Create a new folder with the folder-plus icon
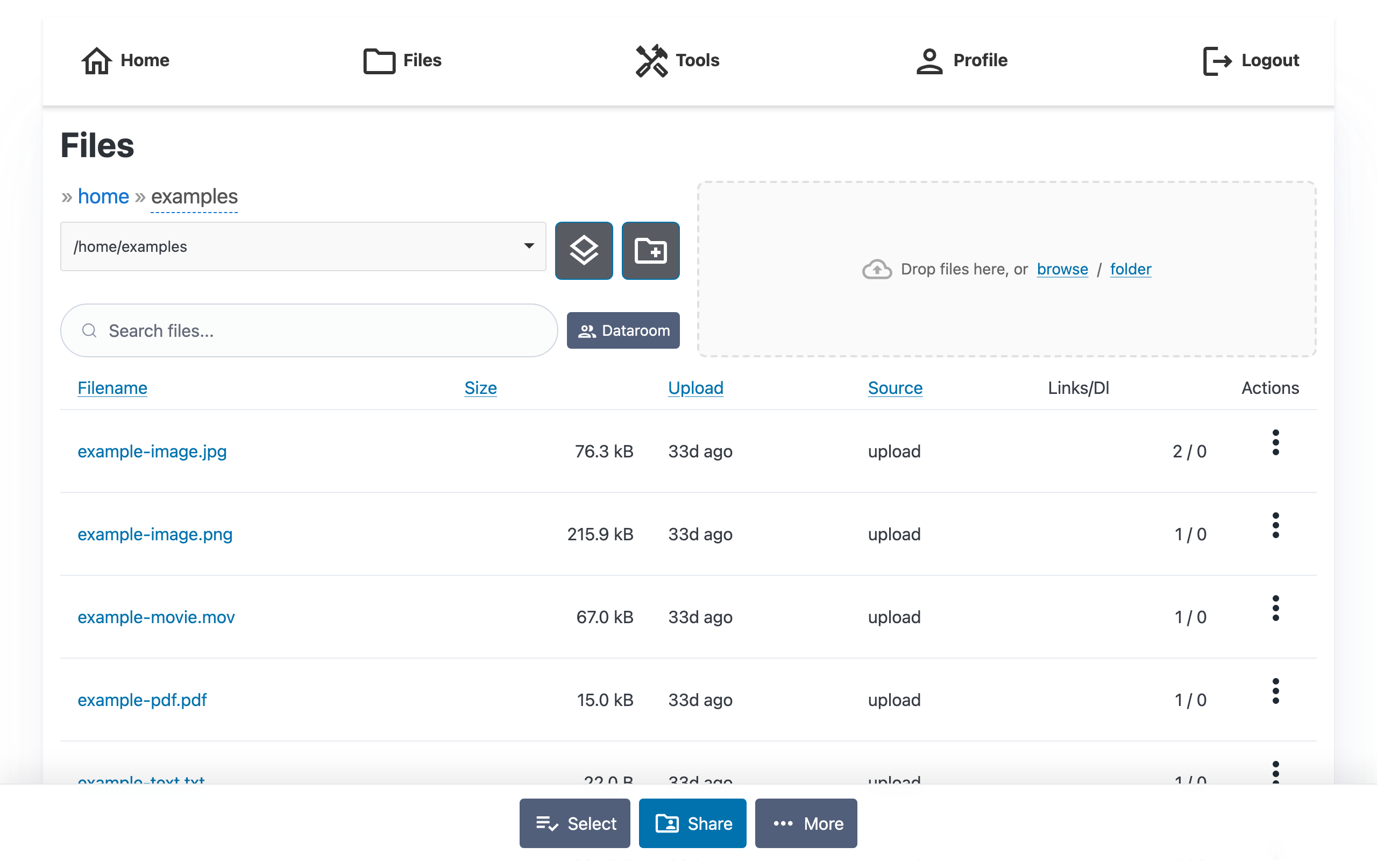The image size is (1377, 861). (650, 251)
